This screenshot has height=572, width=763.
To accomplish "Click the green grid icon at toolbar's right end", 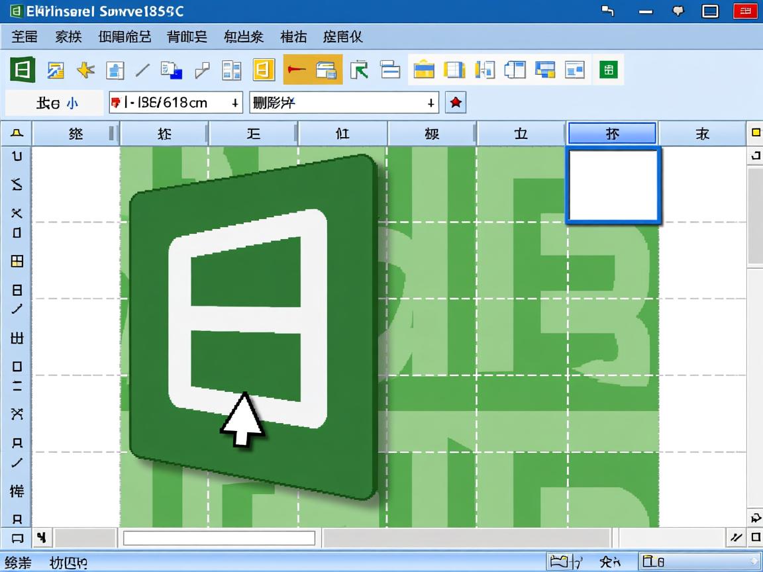I will pyautogui.click(x=609, y=69).
